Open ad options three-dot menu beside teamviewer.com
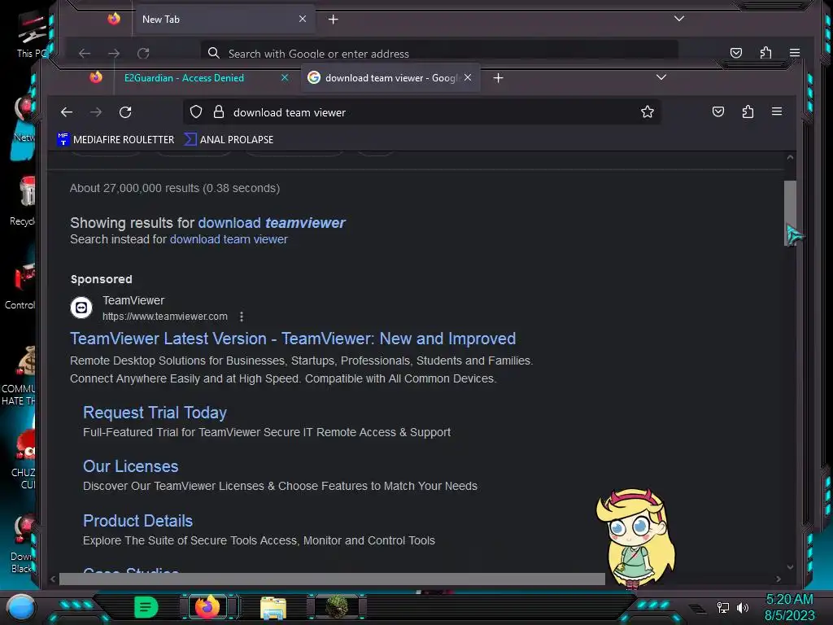 click(241, 317)
